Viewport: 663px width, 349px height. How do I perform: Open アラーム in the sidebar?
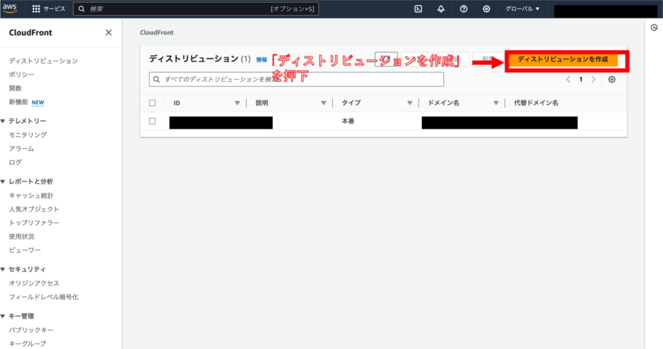[21, 148]
